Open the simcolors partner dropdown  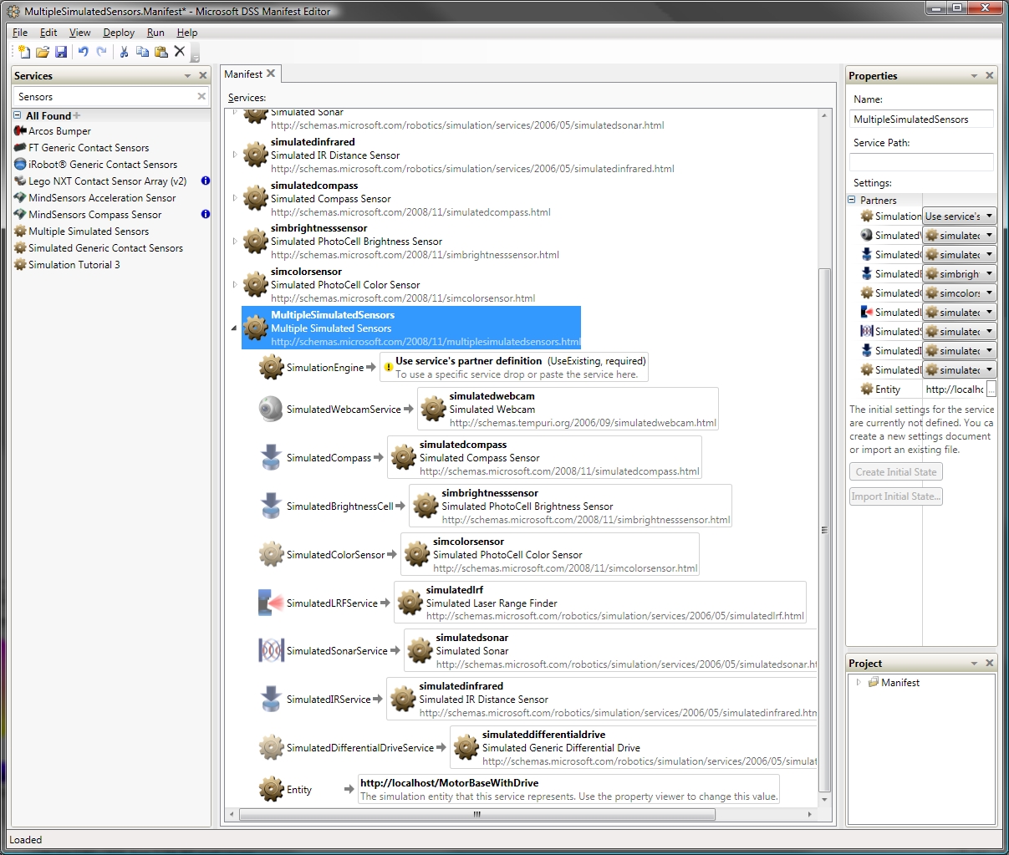pyautogui.click(x=959, y=293)
